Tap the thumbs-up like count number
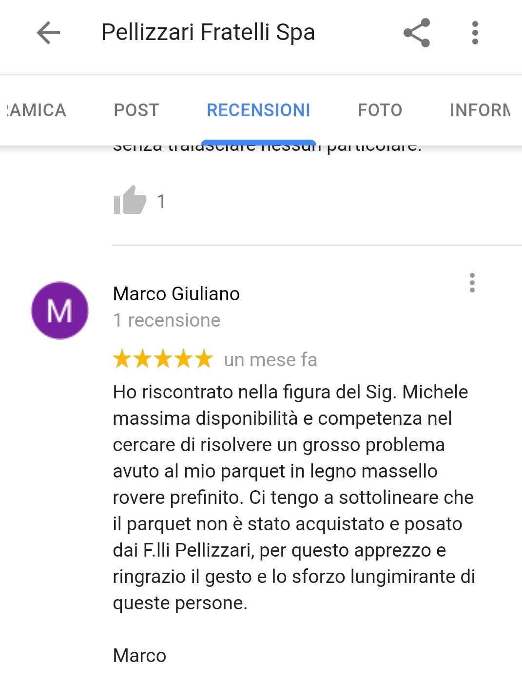 click(x=161, y=201)
